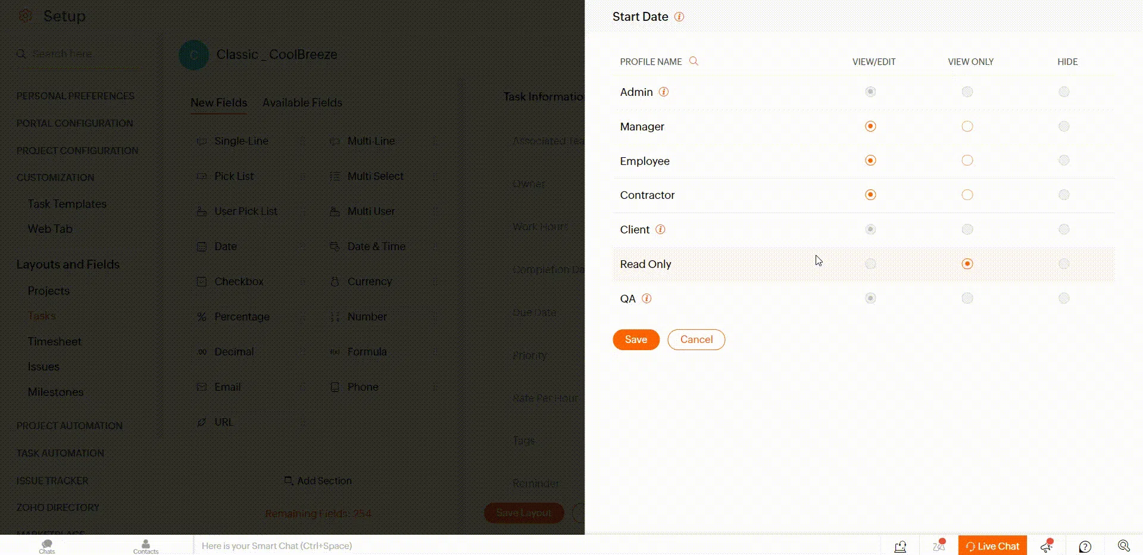The width and height of the screenshot is (1143, 555).
Task: Select View/Edit for Manager profile
Action: pos(870,126)
